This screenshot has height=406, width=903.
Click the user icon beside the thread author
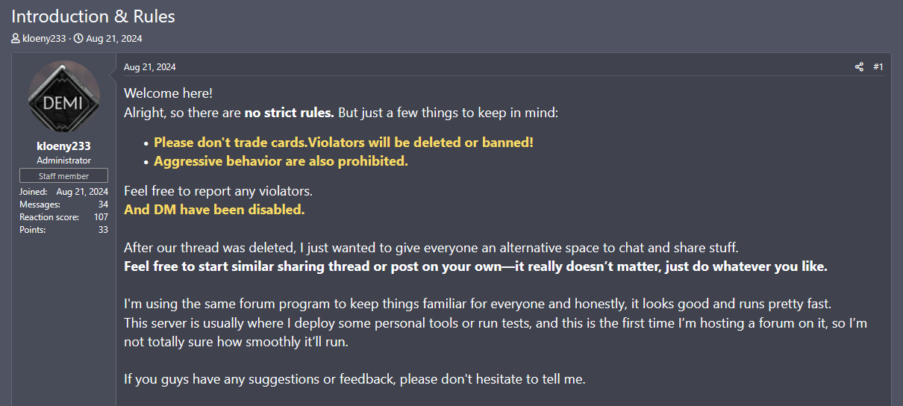pyautogui.click(x=16, y=38)
